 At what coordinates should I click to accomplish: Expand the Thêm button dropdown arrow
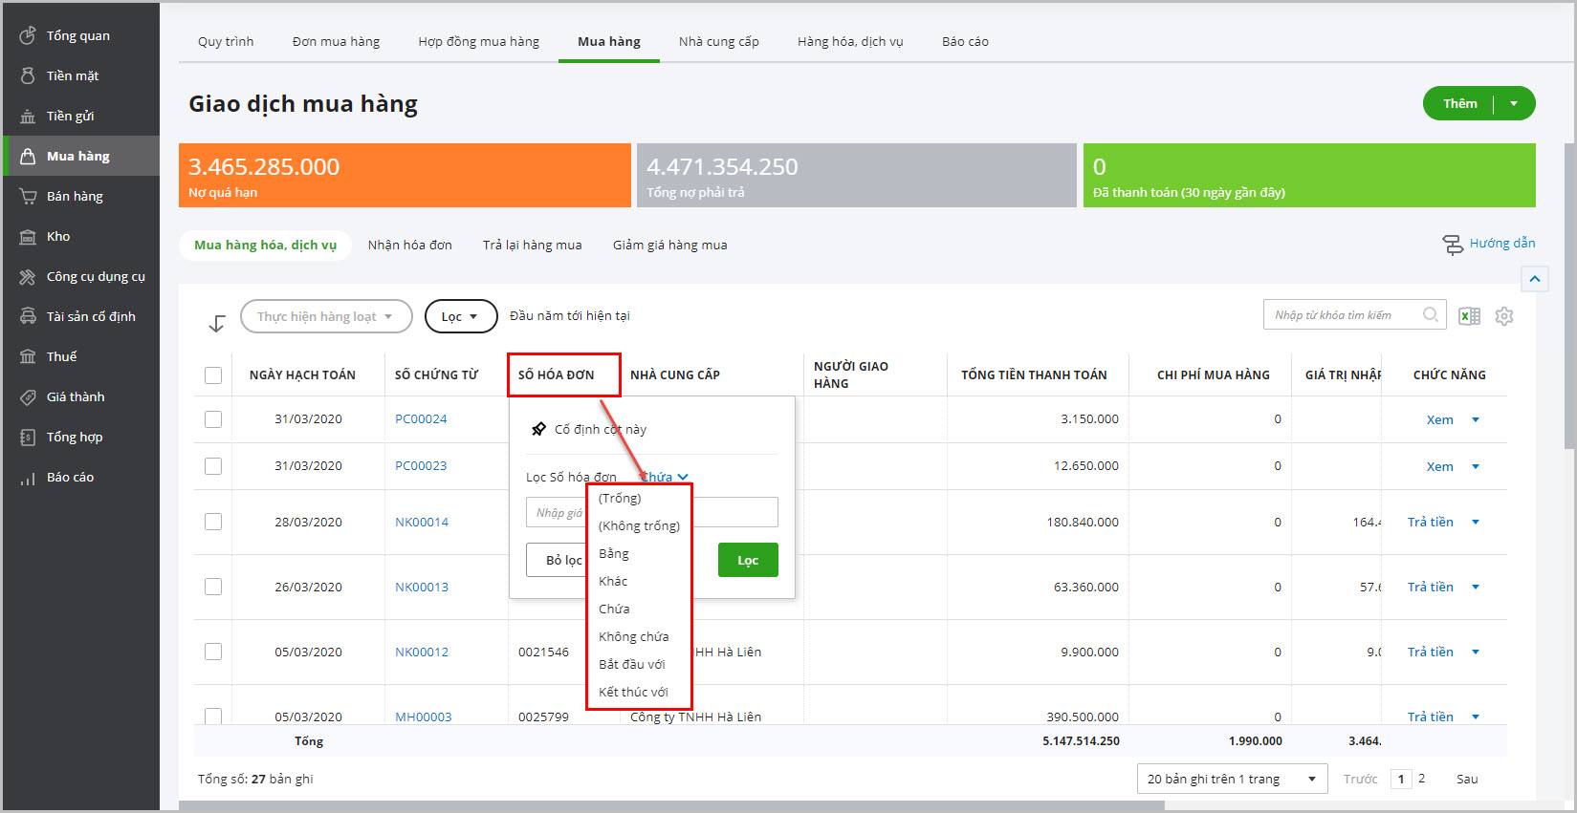tap(1514, 103)
